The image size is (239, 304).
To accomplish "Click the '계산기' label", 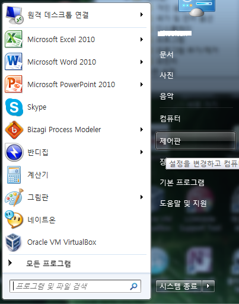I will 38,175.
